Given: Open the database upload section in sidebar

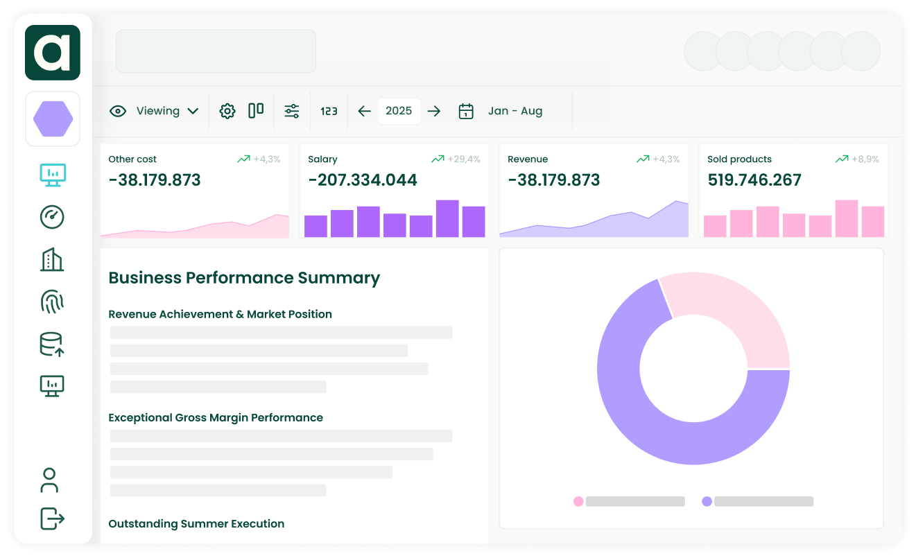Looking at the screenshot, I should [52, 344].
